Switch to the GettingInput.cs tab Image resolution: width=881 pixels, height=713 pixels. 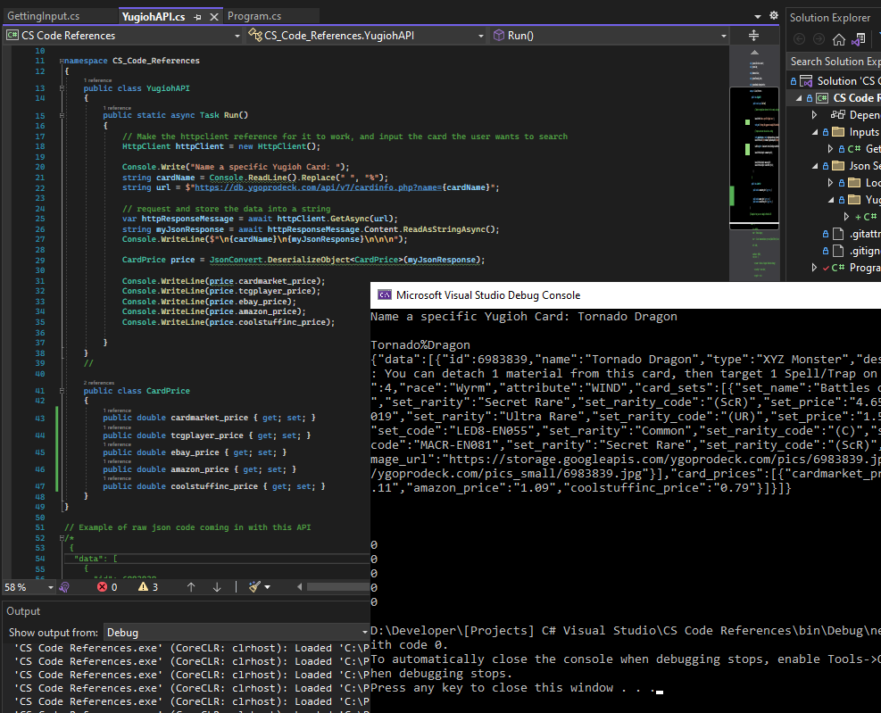pyautogui.click(x=45, y=16)
